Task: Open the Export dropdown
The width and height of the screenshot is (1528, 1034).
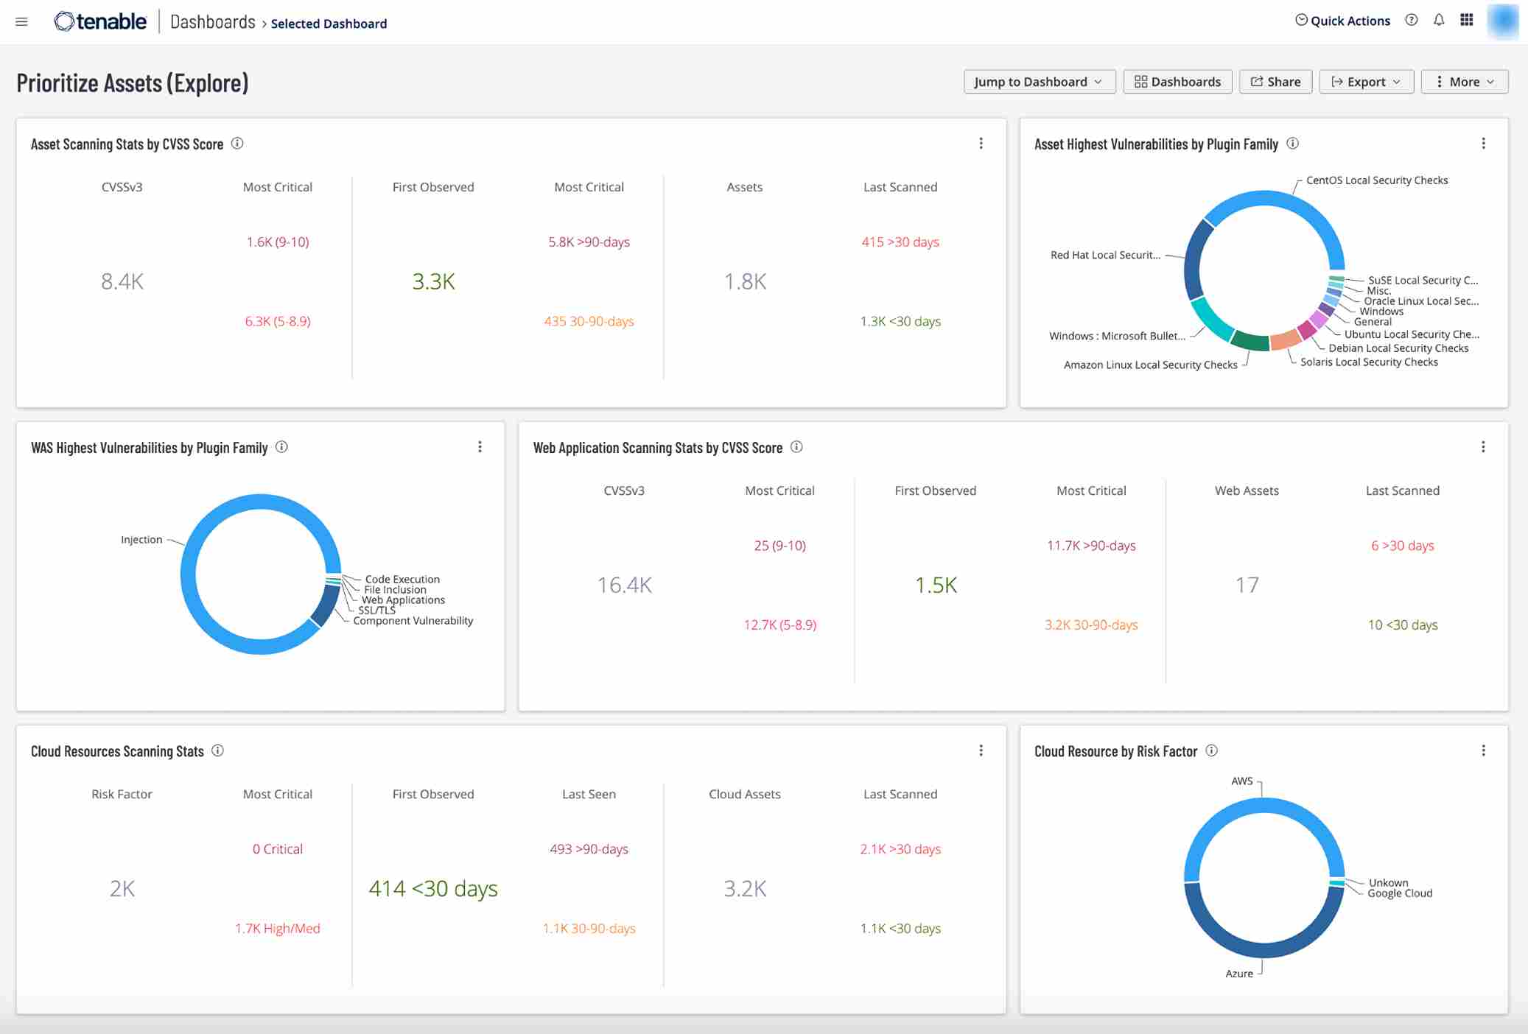Action: tap(1366, 81)
